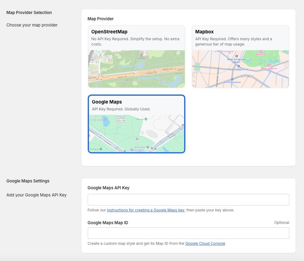Viewport: 304px width, 261px height.
Task: Select the Google Maps provider
Action: 136,124
